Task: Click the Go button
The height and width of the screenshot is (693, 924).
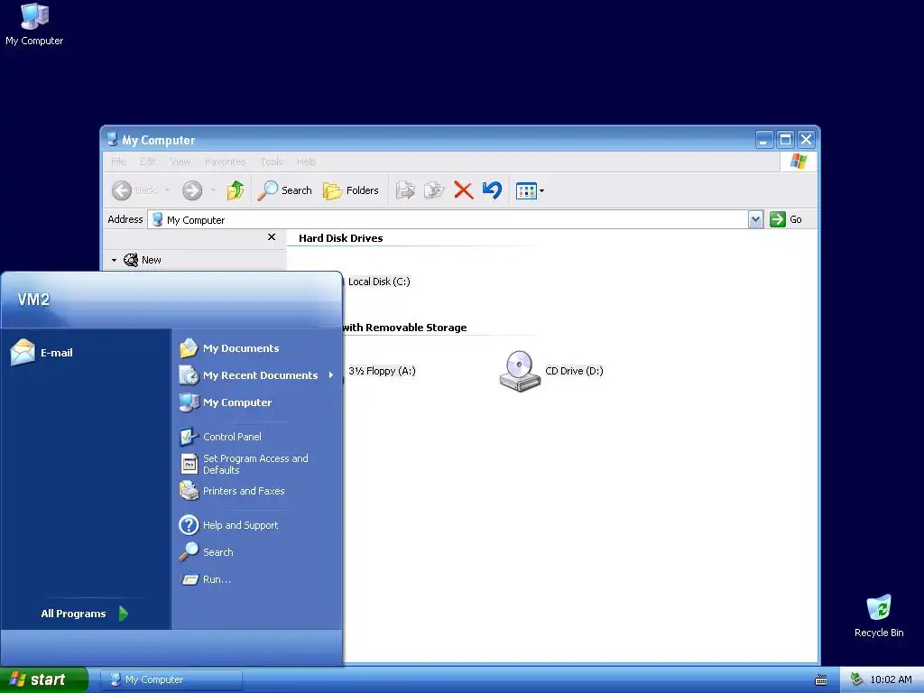Action: pos(786,219)
